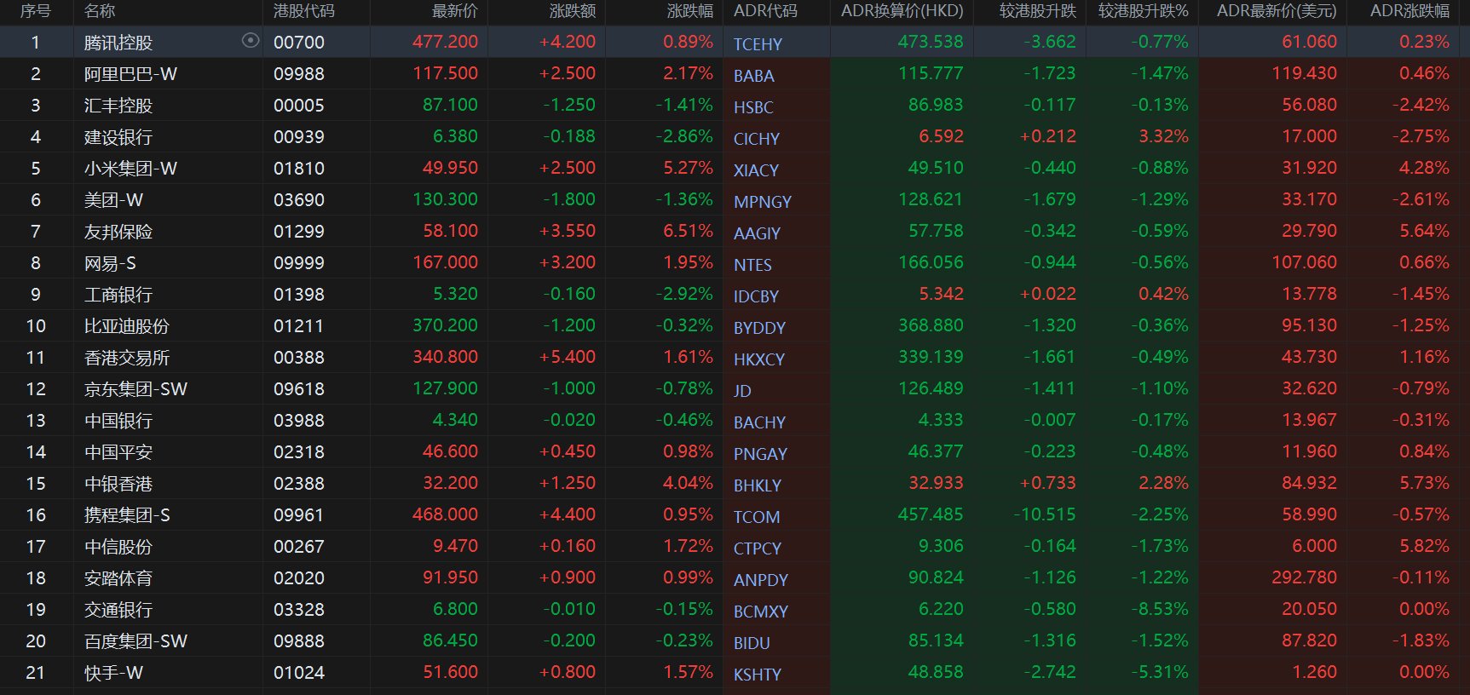Viewport: 1470px width, 695px height.
Task: Select the 香港交易所 stock name
Action: point(127,358)
